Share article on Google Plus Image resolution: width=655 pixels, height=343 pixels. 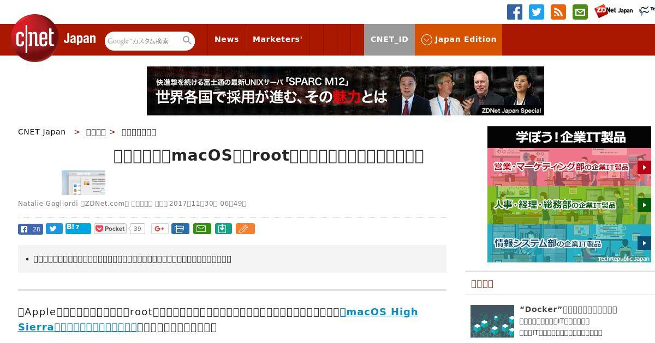pos(160,229)
